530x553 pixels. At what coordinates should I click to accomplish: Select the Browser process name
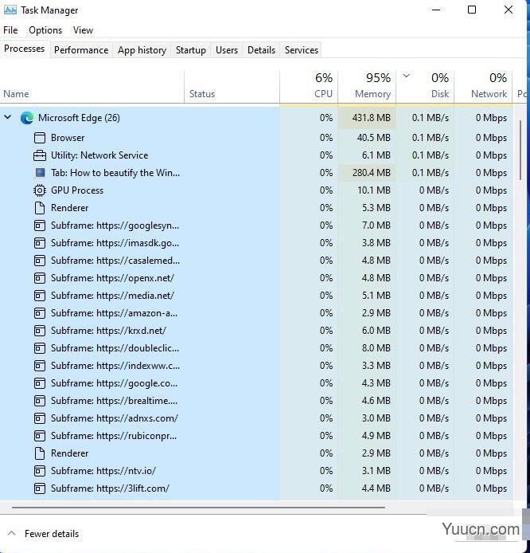68,138
